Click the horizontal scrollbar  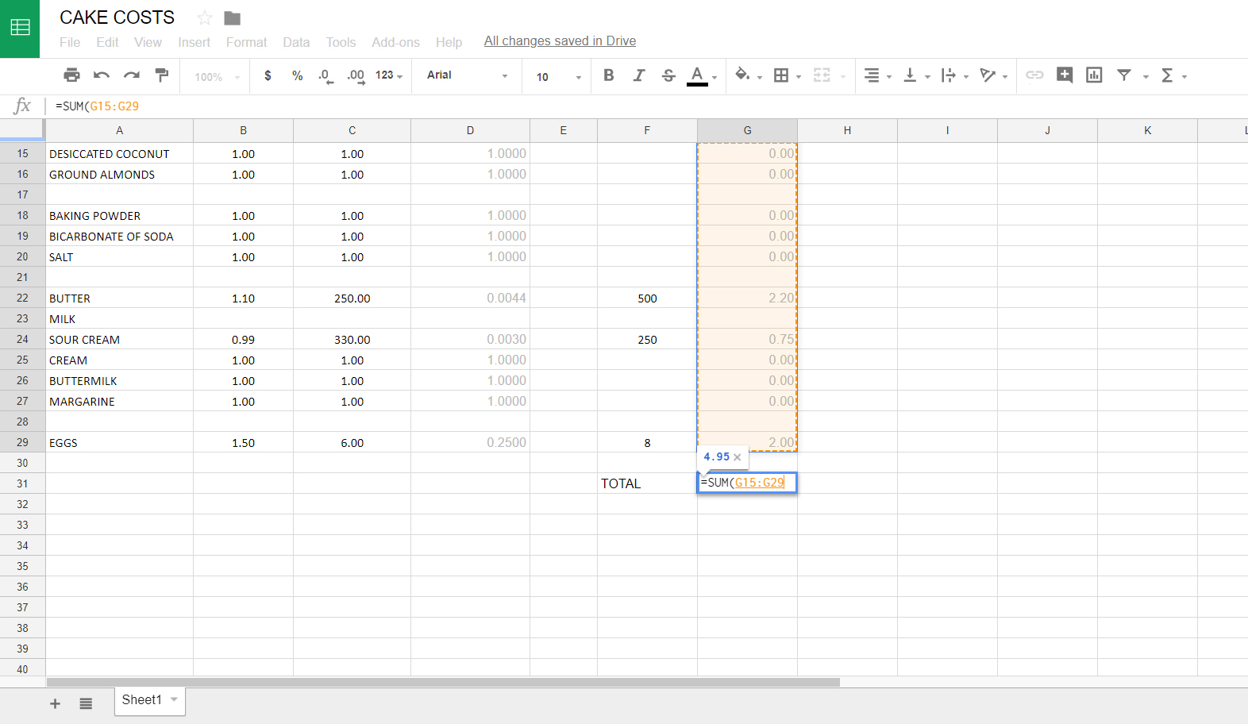tap(443, 682)
